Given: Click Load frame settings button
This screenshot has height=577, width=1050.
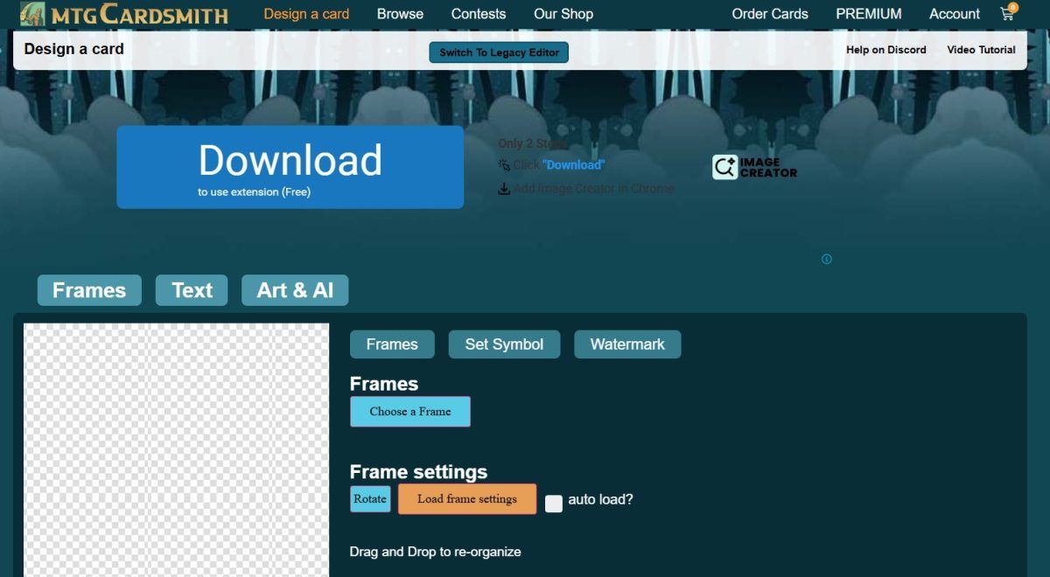Looking at the screenshot, I should 467,499.
